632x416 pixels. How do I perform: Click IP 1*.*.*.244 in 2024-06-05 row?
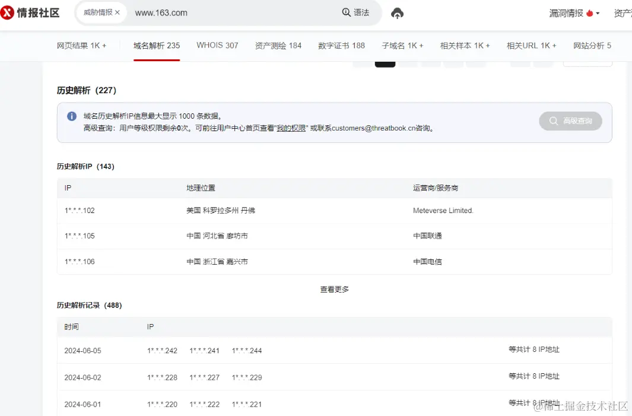tap(247, 351)
